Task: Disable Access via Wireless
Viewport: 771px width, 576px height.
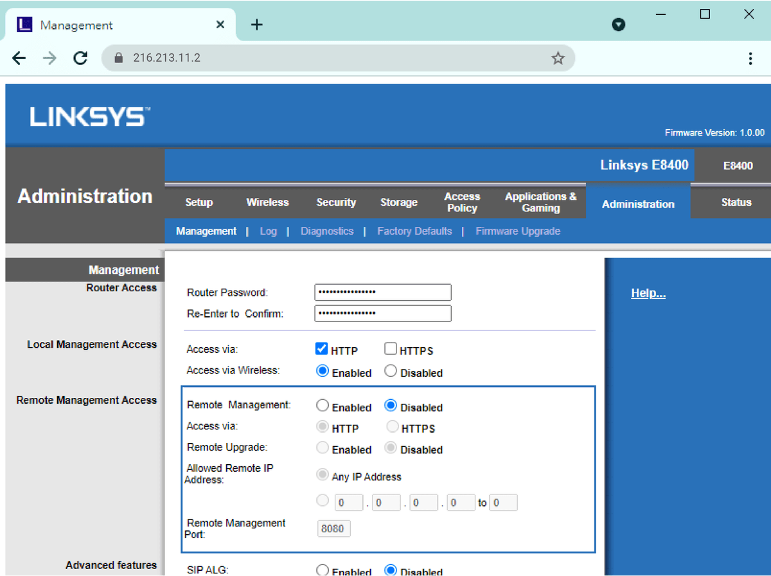Action: click(x=391, y=372)
